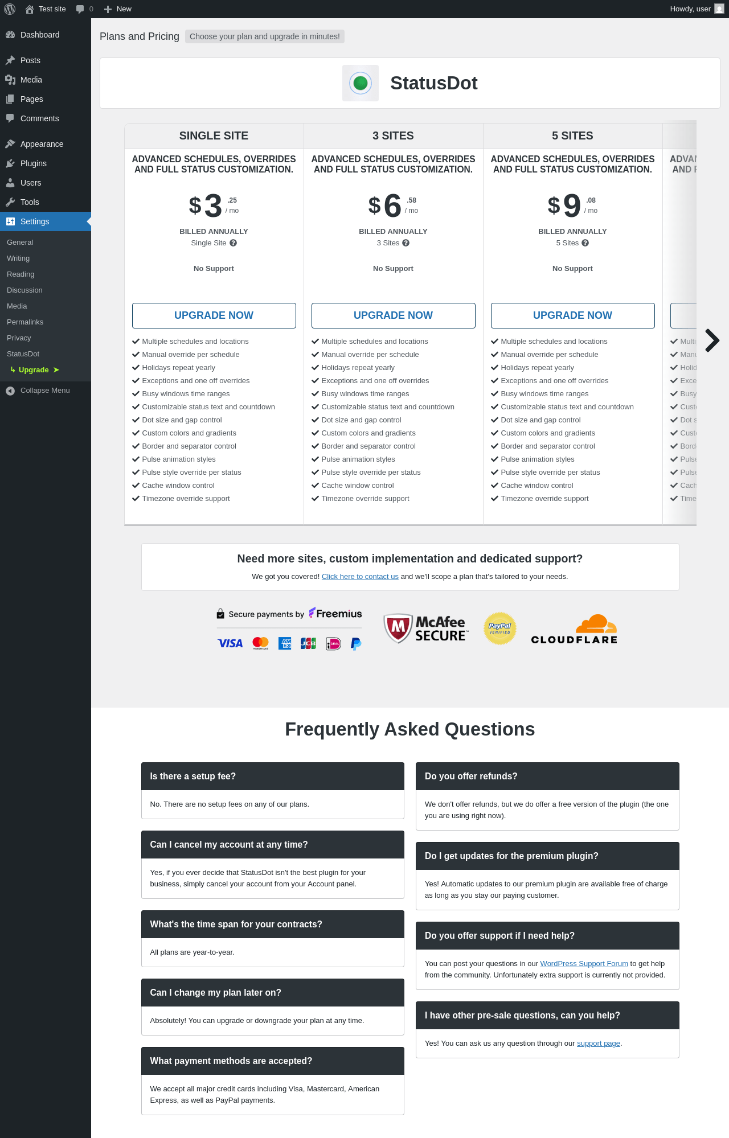This screenshot has width=729, height=1138.
Task: Click help icon next to 3 Sites
Action: click(x=406, y=243)
